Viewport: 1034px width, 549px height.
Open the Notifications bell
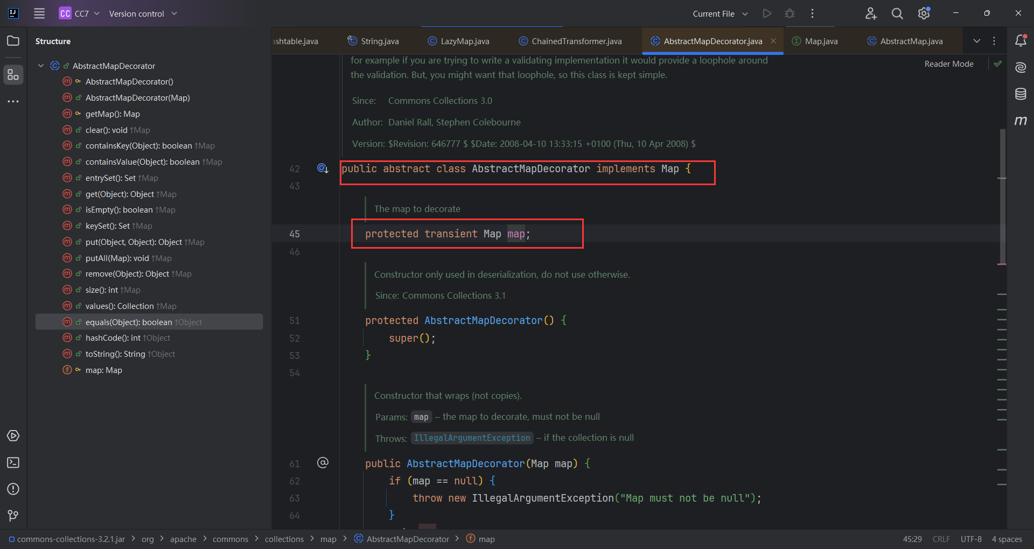pyautogui.click(x=1021, y=40)
